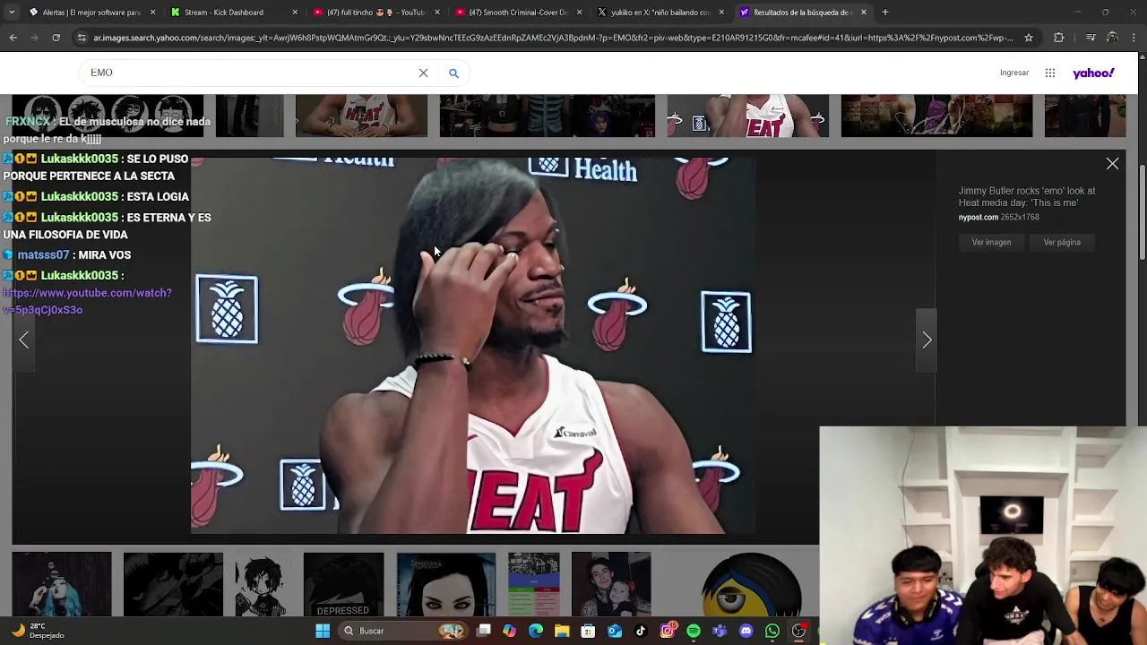The height and width of the screenshot is (645, 1147).
Task: Switch to the full tincho YouTube tab
Action: point(375,13)
